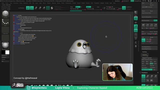Select Draw icon in Transform palette
The image size is (160, 90).
pos(143,76)
